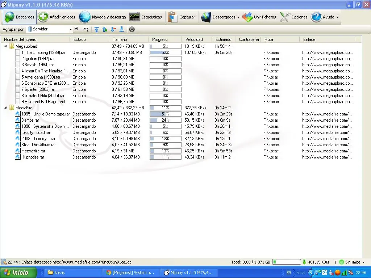
Task: Click the green Añadir enlaces plus icon
Action: [x=43, y=17]
